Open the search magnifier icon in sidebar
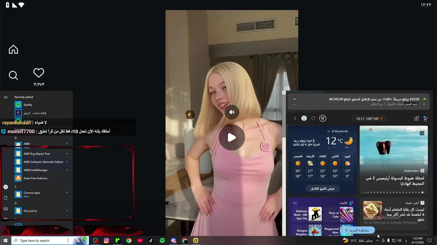437x245 pixels. point(13,75)
